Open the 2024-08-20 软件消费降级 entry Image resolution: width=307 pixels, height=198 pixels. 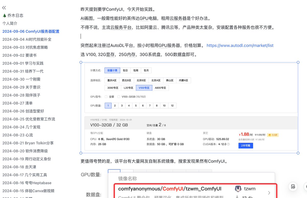(25, 151)
